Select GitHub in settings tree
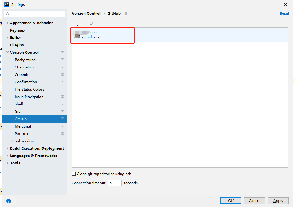 pyautogui.click(x=21, y=119)
